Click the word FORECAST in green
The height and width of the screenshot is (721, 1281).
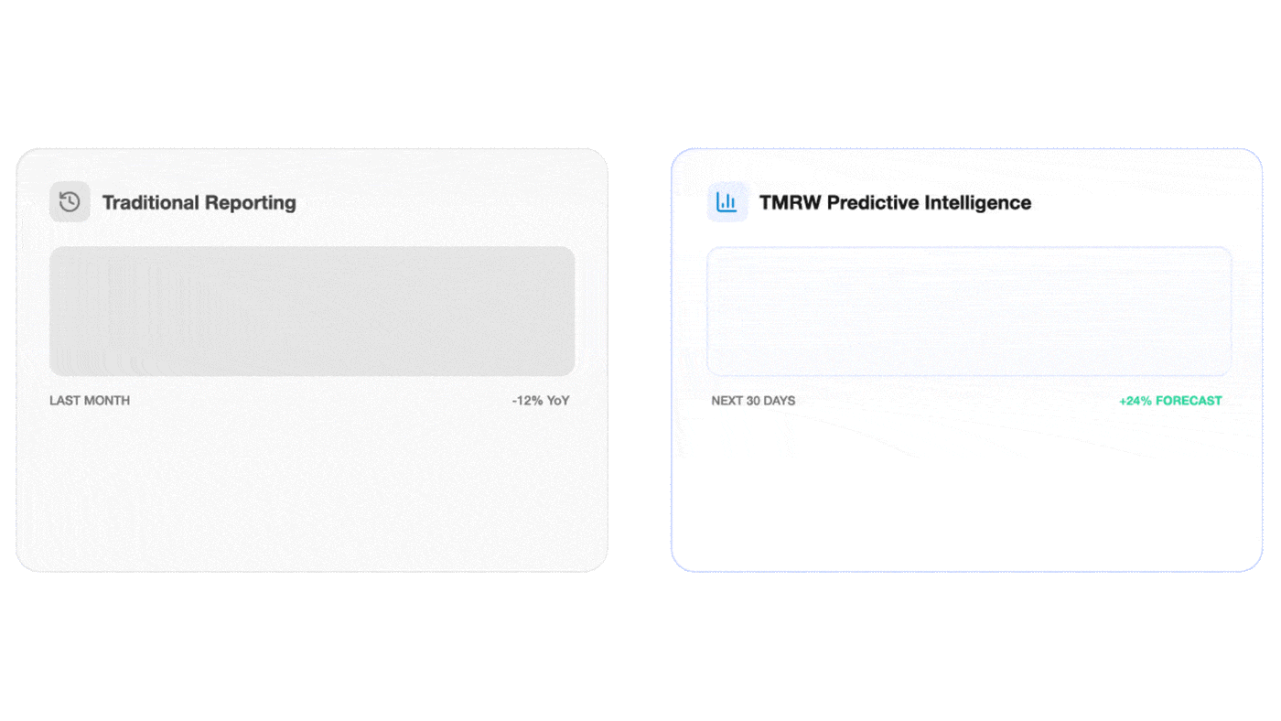pos(1188,401)
